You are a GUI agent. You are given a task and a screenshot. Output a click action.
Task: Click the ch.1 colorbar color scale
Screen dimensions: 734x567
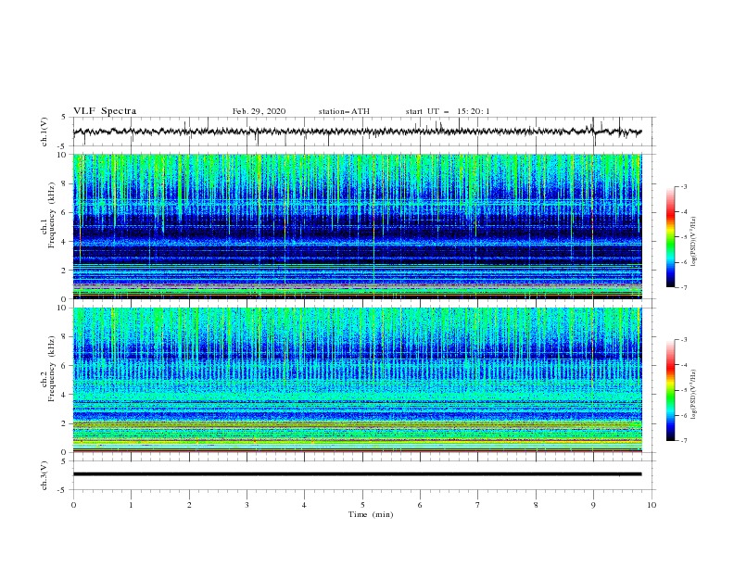pos(670,236)
